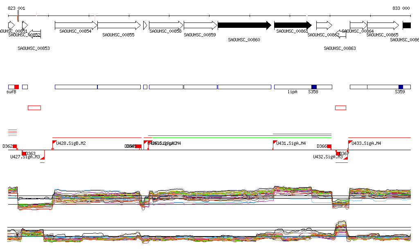Click the 833 000 end coordinate

(401, 8)
